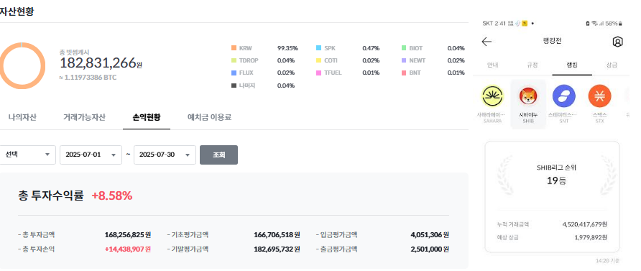The width and height of the screenshot is (641, 271).
Task: Open the profile icon in phone header
Action: click(x=617, y=42)
